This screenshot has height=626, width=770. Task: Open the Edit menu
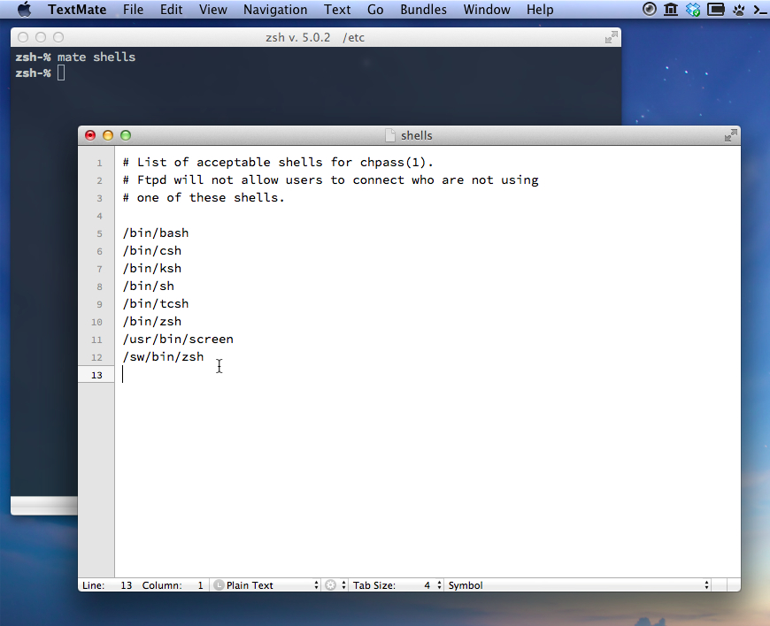tap(172, 10)
